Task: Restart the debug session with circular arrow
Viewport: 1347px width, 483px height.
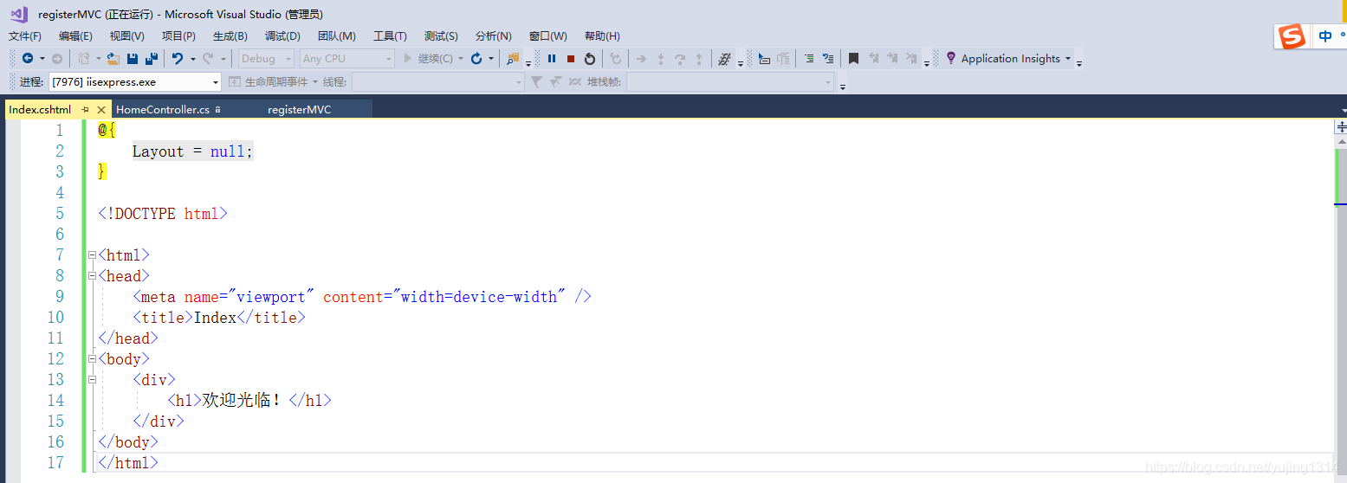Action: (x=590, y=59)
